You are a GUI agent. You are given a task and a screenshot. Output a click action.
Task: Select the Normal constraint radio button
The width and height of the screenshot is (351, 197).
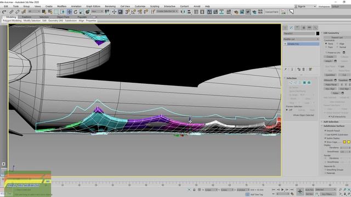pyautogui.click(x=337, y=47)
